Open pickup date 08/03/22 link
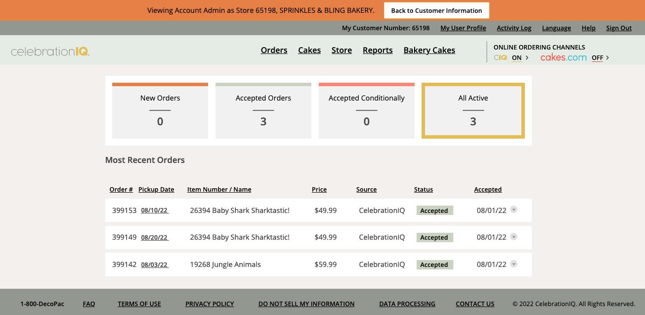Viewport: 645px width, 315px height. pyautogui.click(x=154, y=264)
